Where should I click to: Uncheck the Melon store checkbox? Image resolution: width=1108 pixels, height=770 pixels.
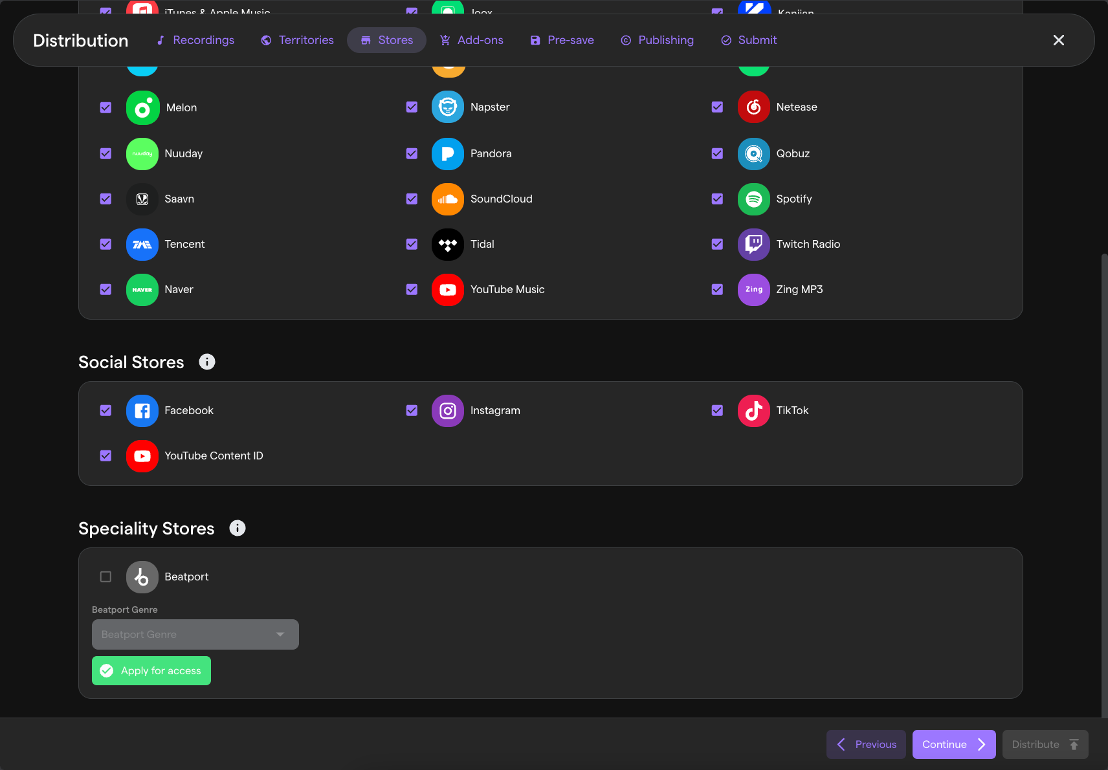pyautogui.click(x=106, y=107)
